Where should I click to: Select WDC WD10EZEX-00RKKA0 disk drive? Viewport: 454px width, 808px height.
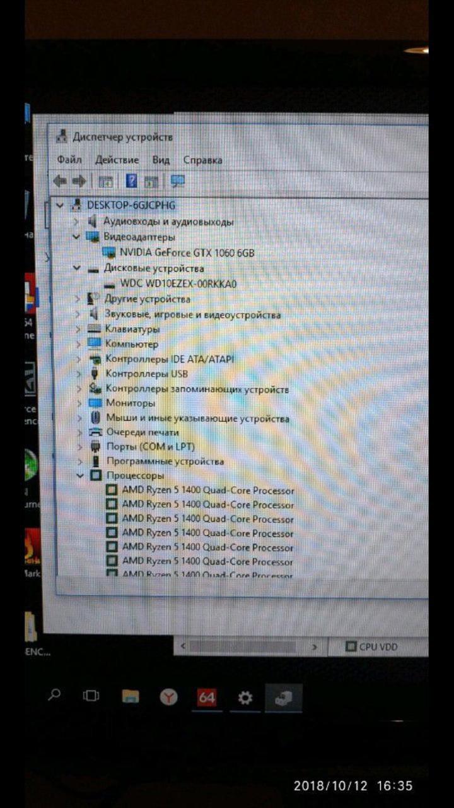[x=178, y=283]
